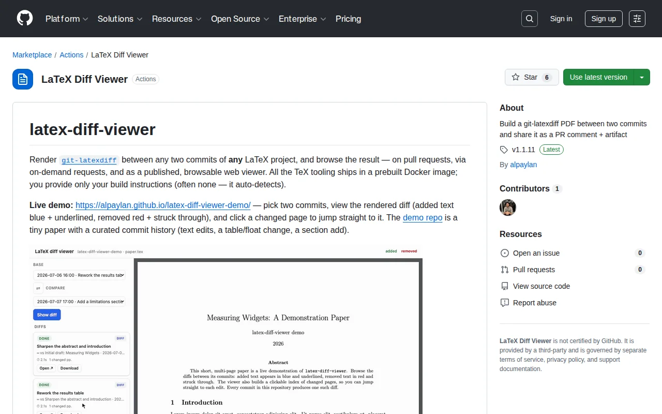This screenshot has width=662, height=414.
Task: Open the Pricing page
Action: click(349, 19)
